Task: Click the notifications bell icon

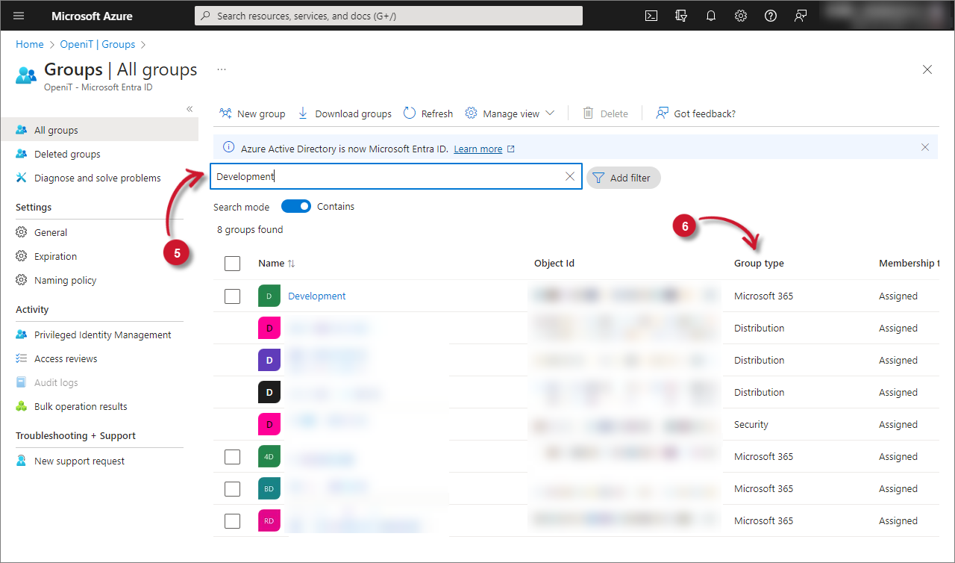Action: (710, 15)
